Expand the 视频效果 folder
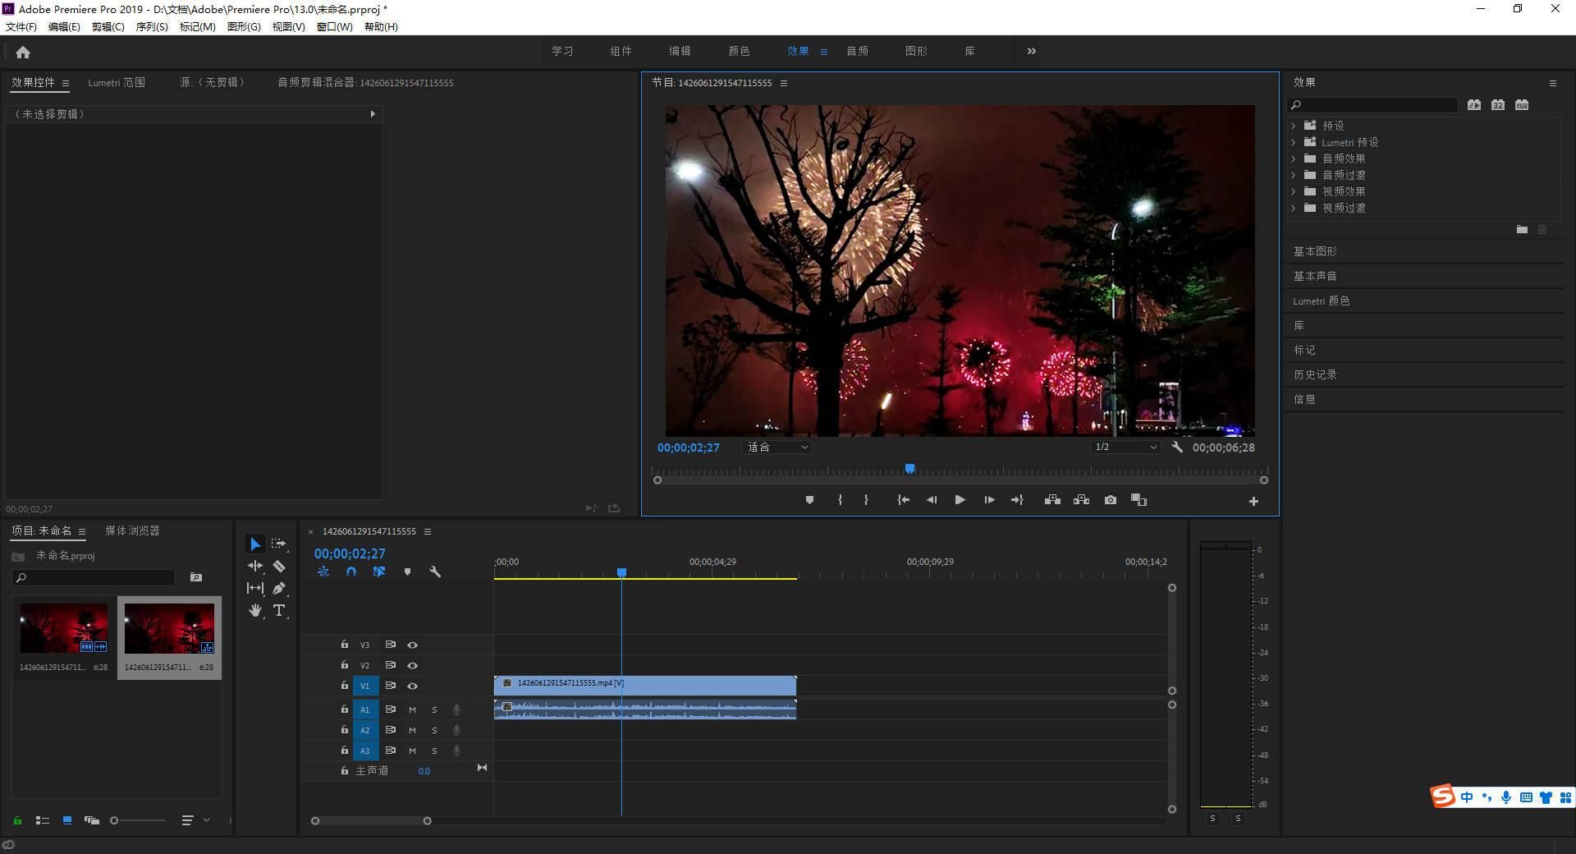Viewport: 1576px width, 854px height. click(x=1294, y=191)
